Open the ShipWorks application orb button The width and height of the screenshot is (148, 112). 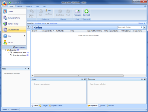pos(4,4)
